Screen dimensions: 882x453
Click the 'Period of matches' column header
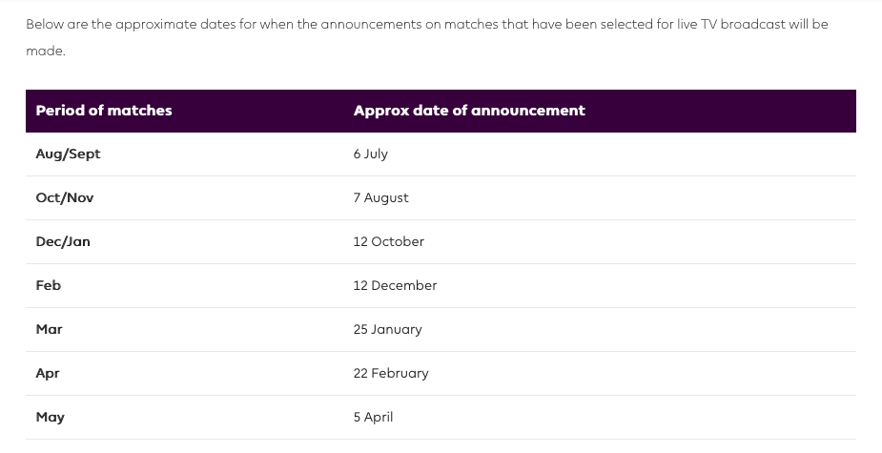point(104,111)
